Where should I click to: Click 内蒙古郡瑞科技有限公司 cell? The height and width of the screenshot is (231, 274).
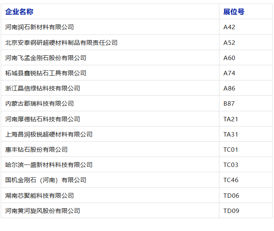coord(39,104)
